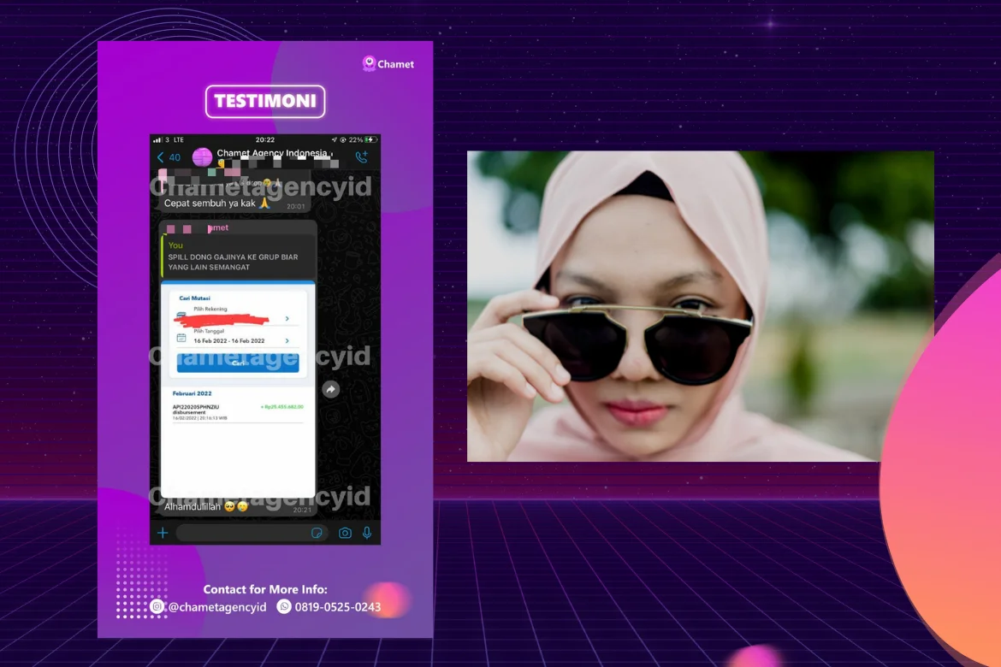Viewport: 1001px width, 667px height.
Task: Tap the plus icon to attach files
Action: 161,531
